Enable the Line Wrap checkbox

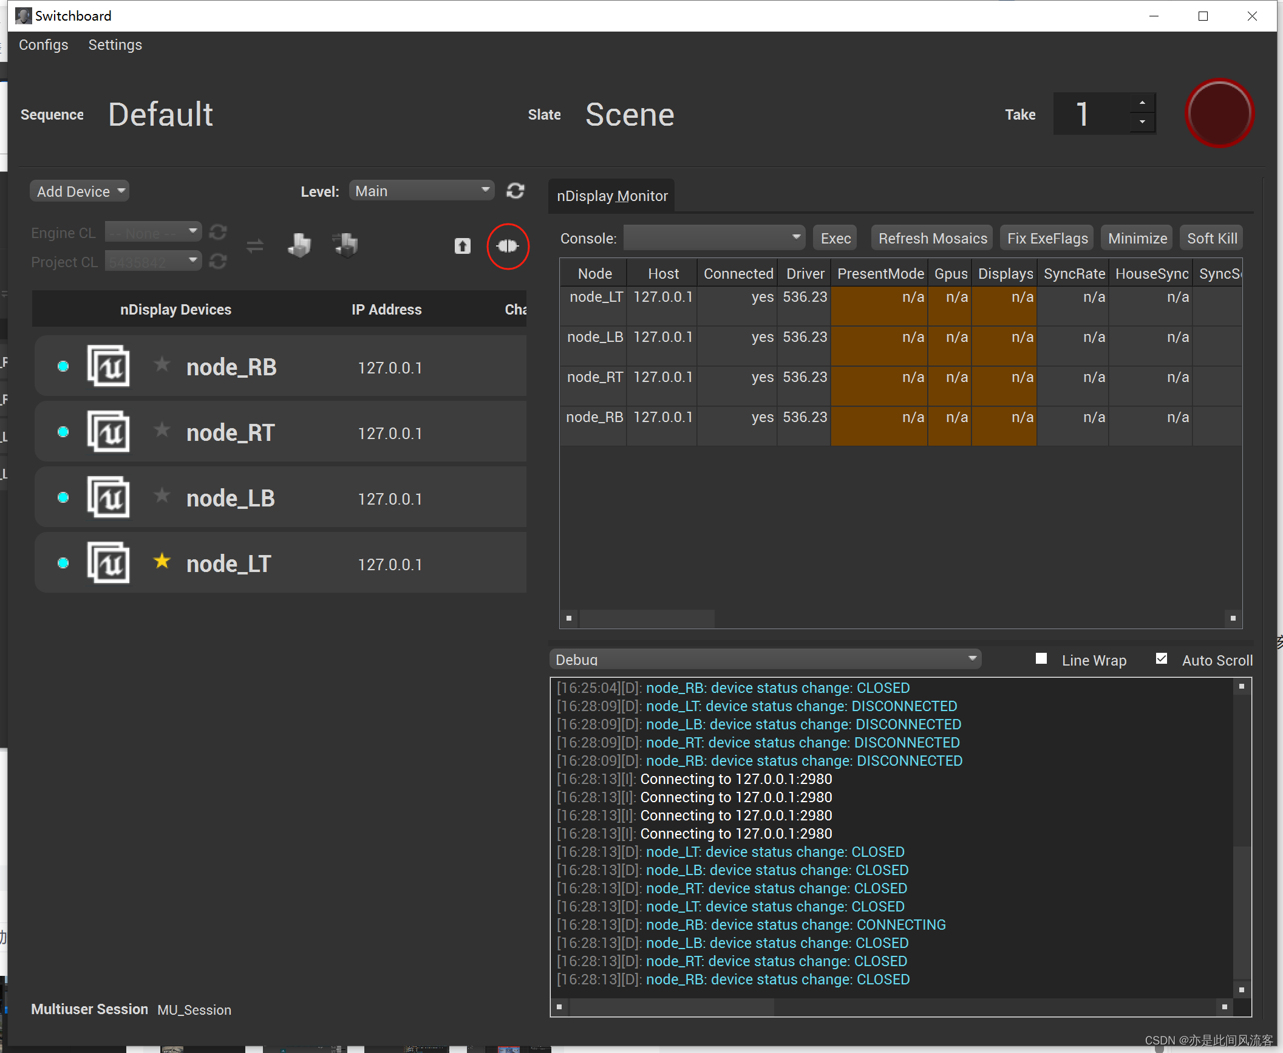1041,658
